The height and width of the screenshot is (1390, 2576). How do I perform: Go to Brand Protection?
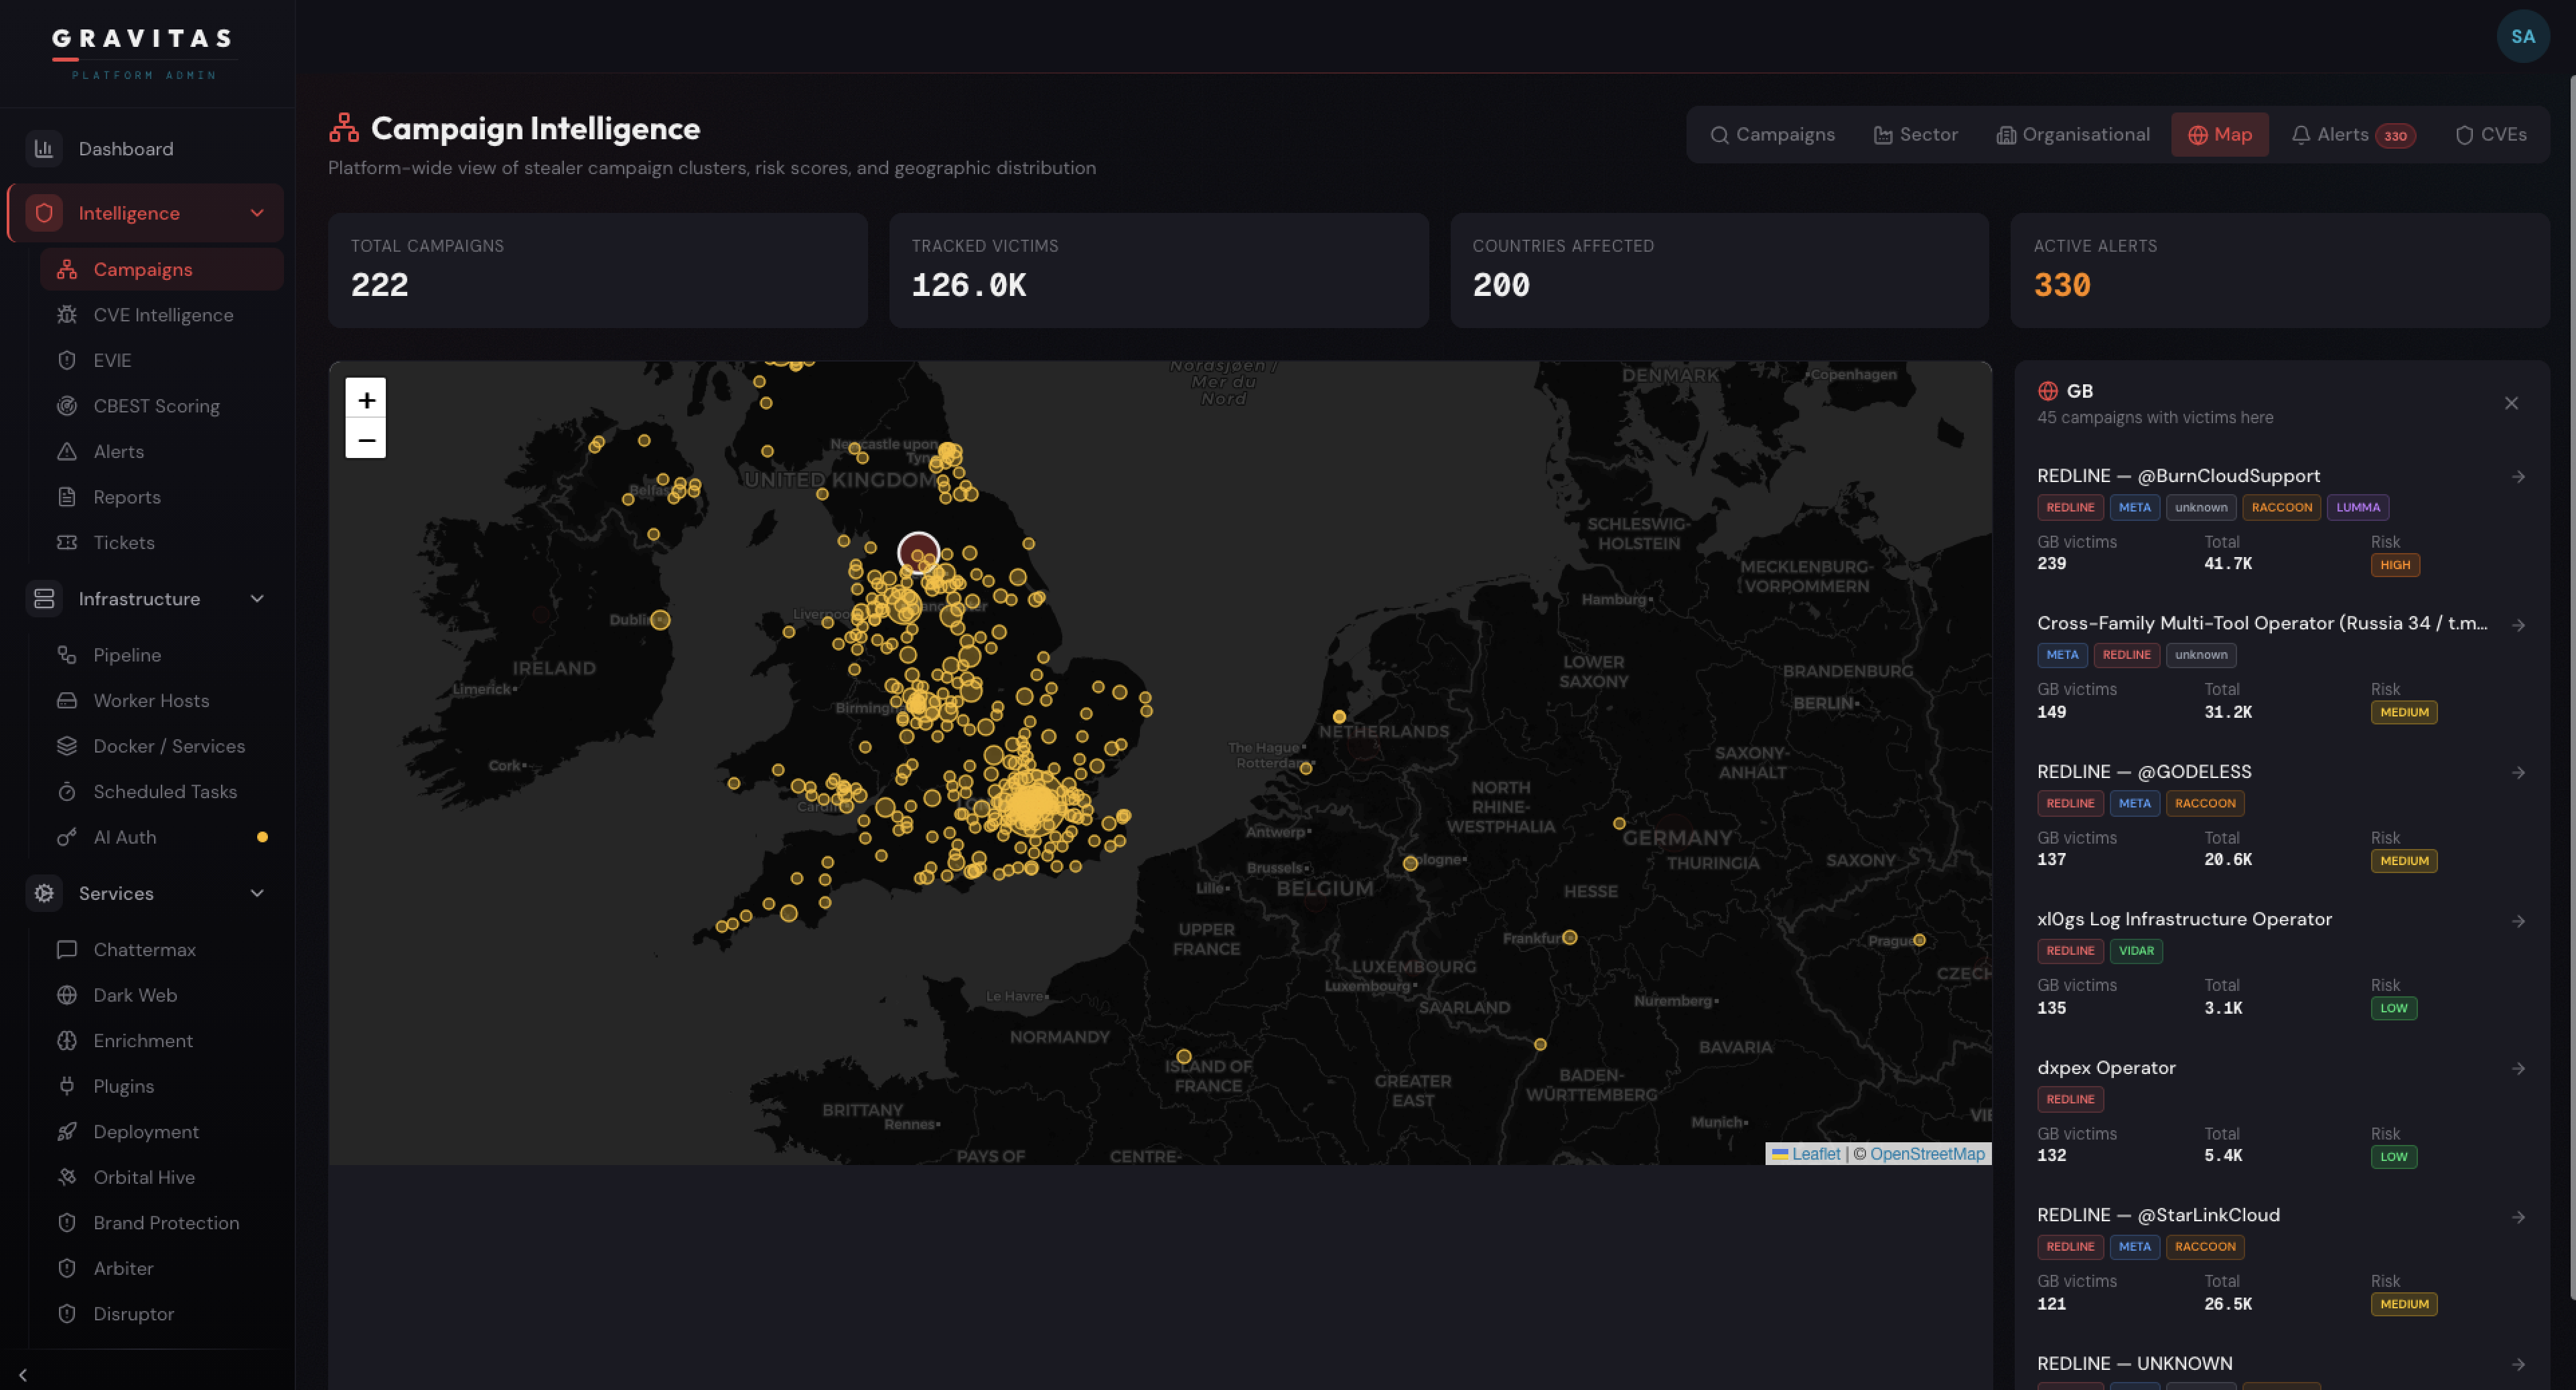click(161, 1222)
